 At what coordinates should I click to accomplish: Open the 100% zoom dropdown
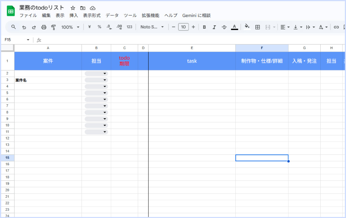pyautogui.click(x=70, y=27)
